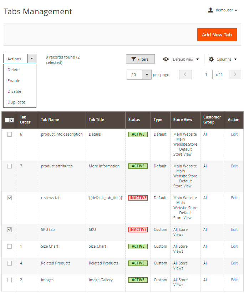Open the header select-all dropdown
This screenshot has width=244, height=293.
pyautogui.click(x=11, y=120)
